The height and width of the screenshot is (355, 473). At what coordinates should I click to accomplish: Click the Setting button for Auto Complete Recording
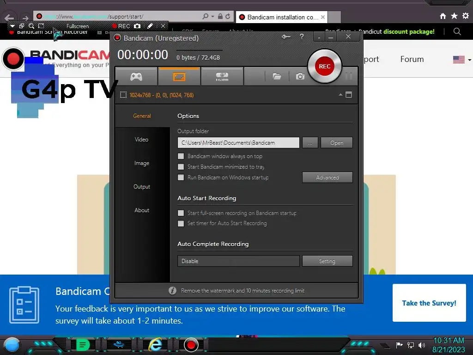[x=327, y=261]
